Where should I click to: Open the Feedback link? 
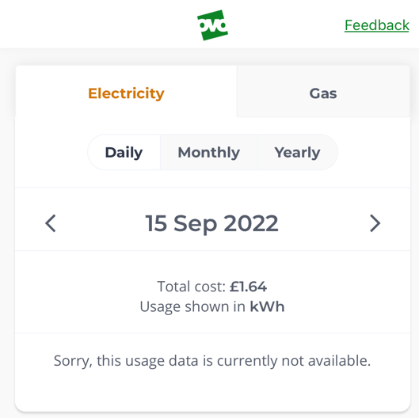(377, 25)
